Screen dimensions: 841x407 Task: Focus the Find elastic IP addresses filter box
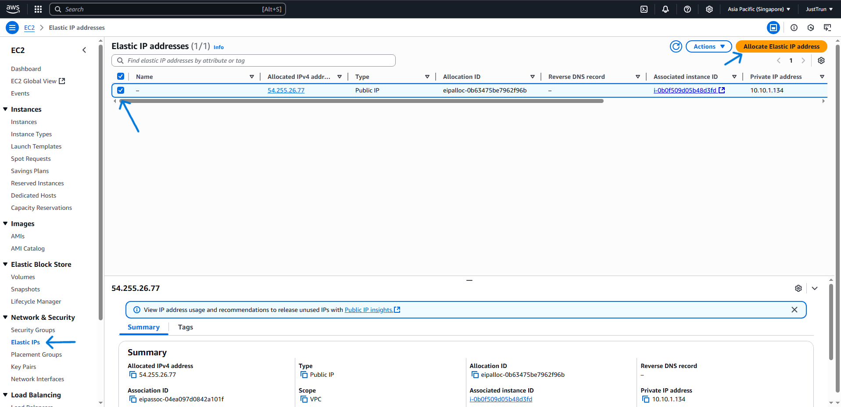pyautogui.click(x=254, y=60)
